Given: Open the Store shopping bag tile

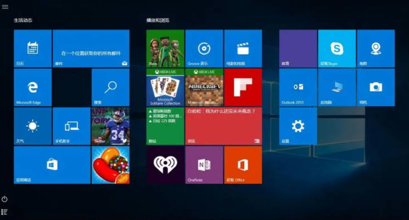Looking at the screenshot, I should point(52,165).
